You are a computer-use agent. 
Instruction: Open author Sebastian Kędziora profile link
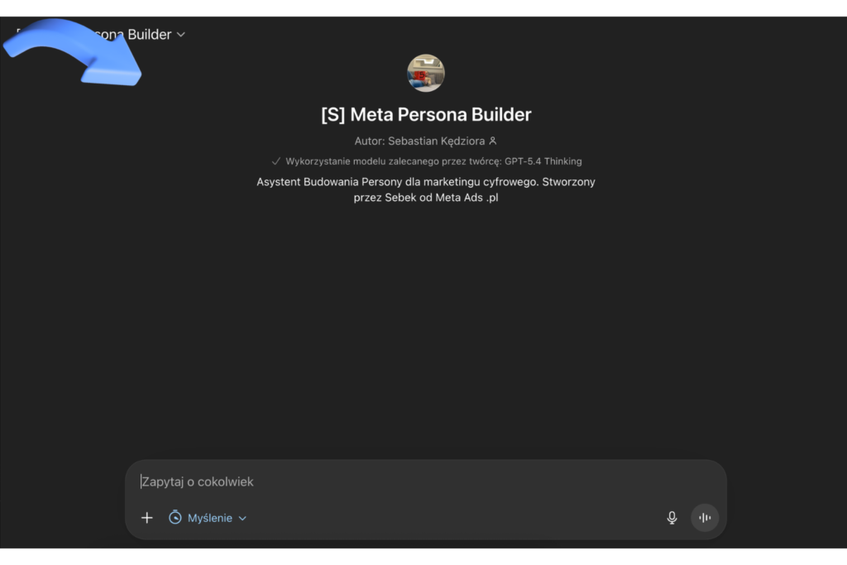pyautogui.click(x=436, y=141)
